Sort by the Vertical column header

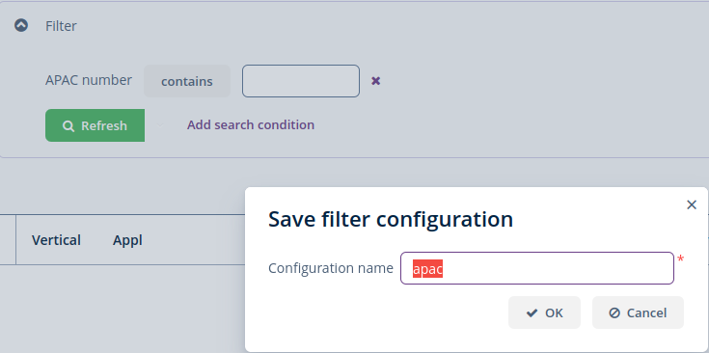click(x=56, y=240)
